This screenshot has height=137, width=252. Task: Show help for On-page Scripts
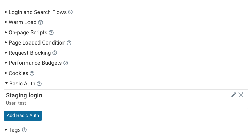coord(51,33)
